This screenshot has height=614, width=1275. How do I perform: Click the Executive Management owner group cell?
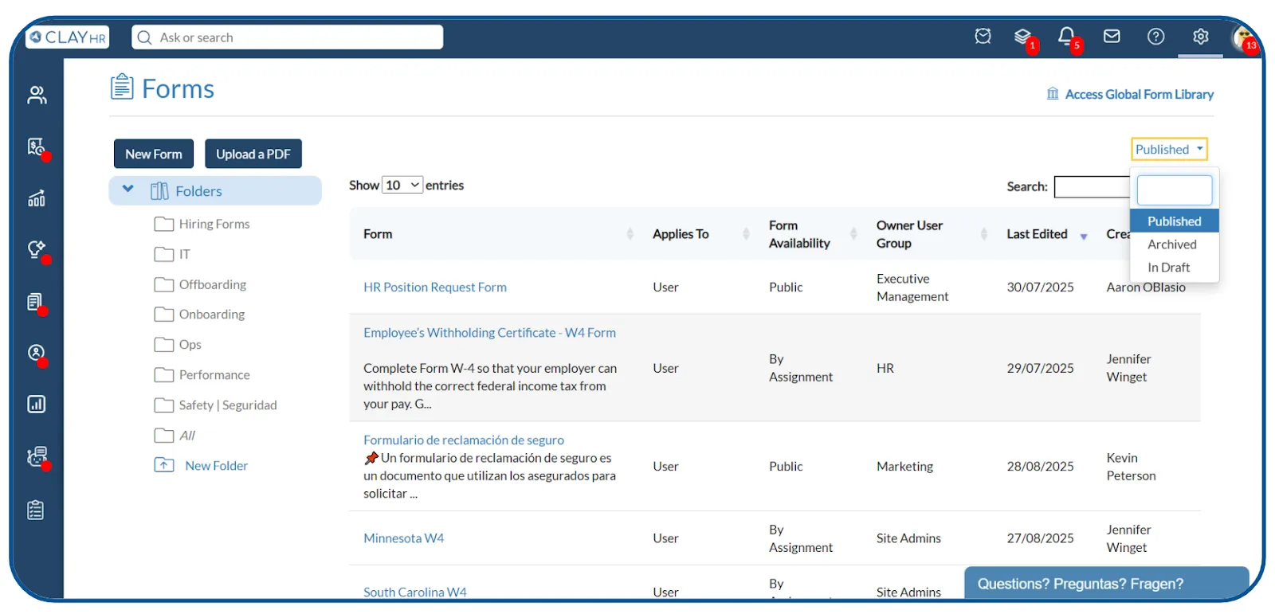coord(912,287)
